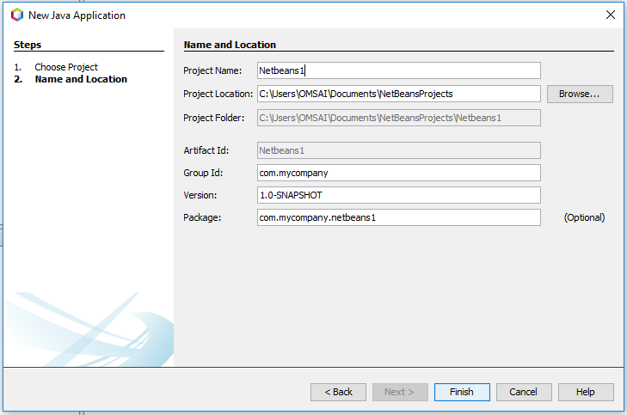Click the Version input field
The height and width of the screenshot is (415, 627).
click(x=399, y=195)
